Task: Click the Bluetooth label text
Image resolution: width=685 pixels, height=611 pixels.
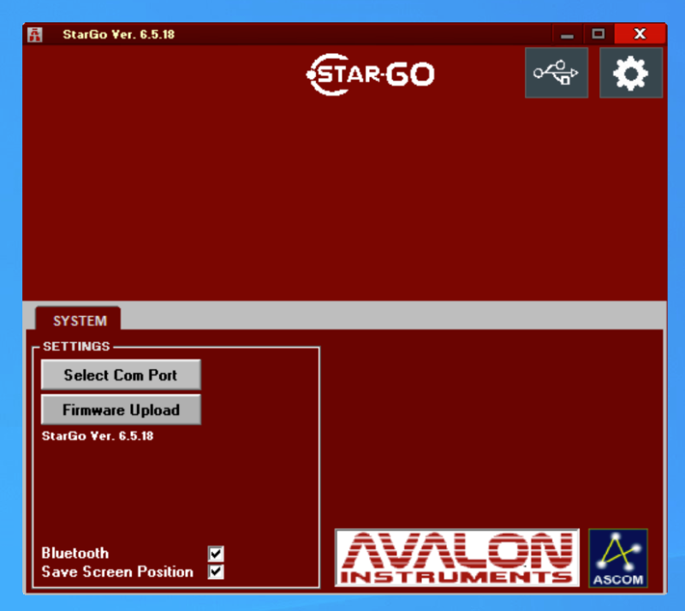Action: [x=75, y=554]
